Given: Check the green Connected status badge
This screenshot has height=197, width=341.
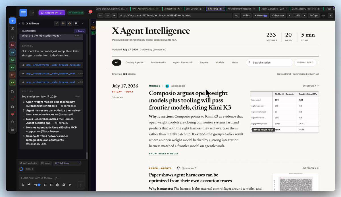Looking at the screenshot, I should [x=76, y=13].
